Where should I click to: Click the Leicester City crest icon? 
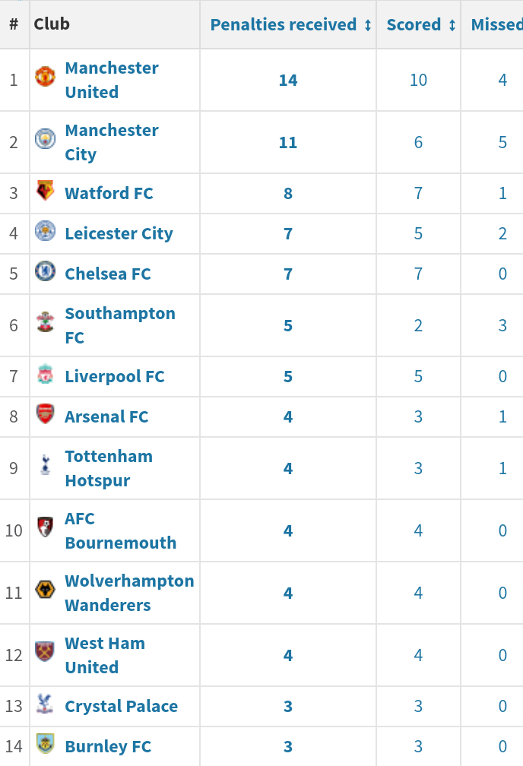pyautogui.click(x=46, y=231)
